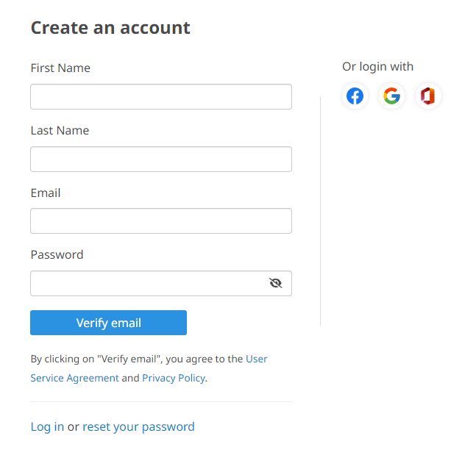Image resolution: width=476 pixels, height=455 pixels.
Task: Click the Create an account heading
Action: [x=110, y=28]
